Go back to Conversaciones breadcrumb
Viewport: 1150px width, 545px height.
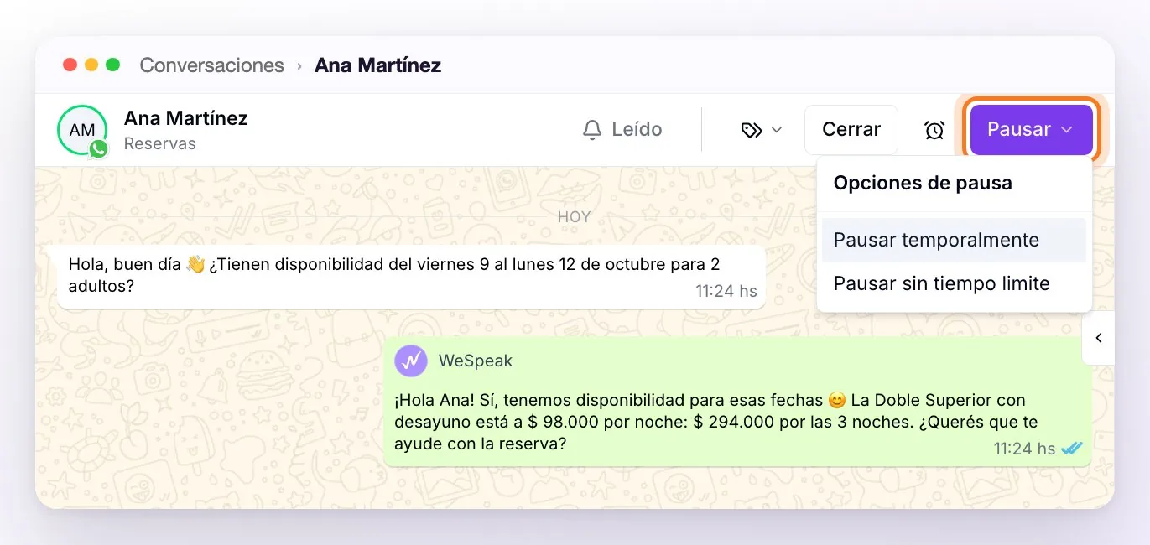pyautogui.click(x=211, y=65)
